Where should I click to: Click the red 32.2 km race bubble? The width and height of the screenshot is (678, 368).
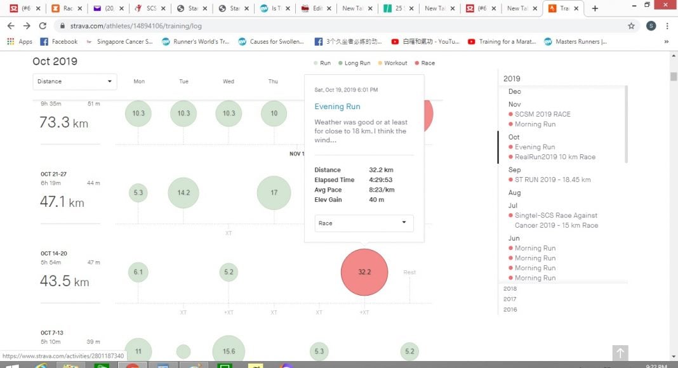click(x=364, y=272)
